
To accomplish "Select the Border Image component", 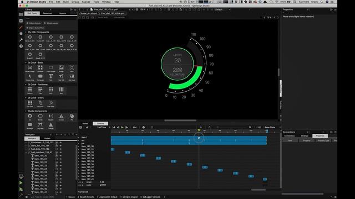I will [30, 69].
